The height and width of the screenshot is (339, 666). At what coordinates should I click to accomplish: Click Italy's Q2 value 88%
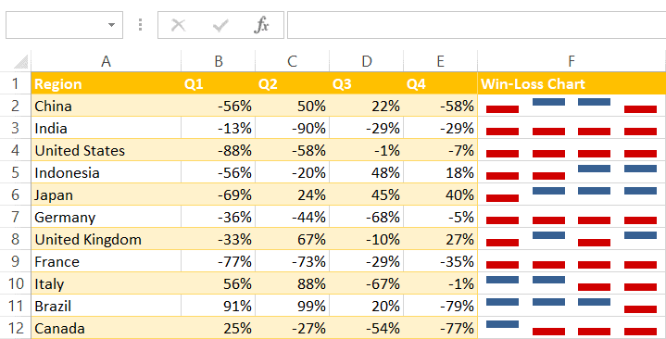point(292,283)
